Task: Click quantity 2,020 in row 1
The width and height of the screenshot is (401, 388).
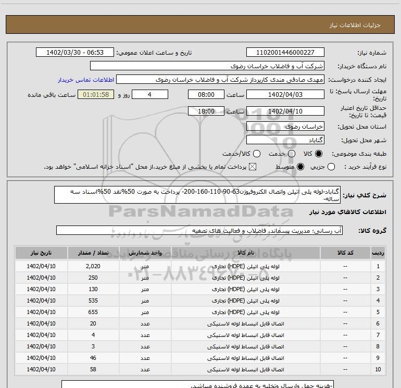Action: click(93, 266)
